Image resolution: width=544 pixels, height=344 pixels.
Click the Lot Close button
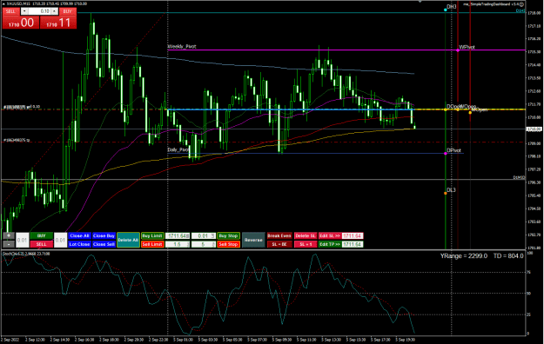pyautogui.click(x=79, y=244)
